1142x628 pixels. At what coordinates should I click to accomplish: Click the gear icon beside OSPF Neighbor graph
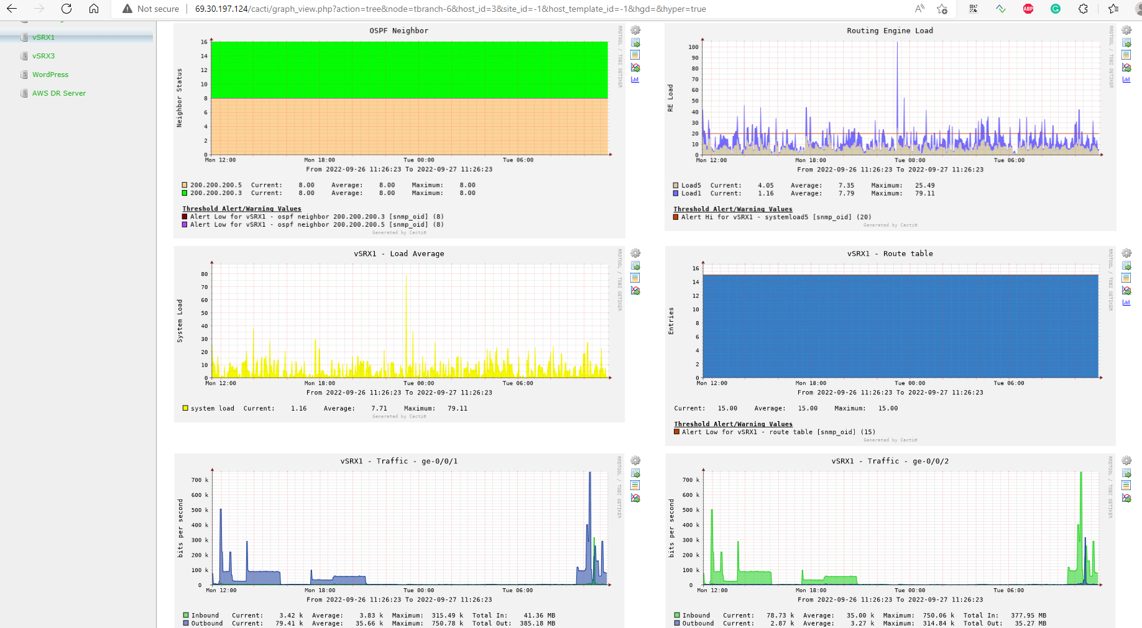(x=635, y=30)
